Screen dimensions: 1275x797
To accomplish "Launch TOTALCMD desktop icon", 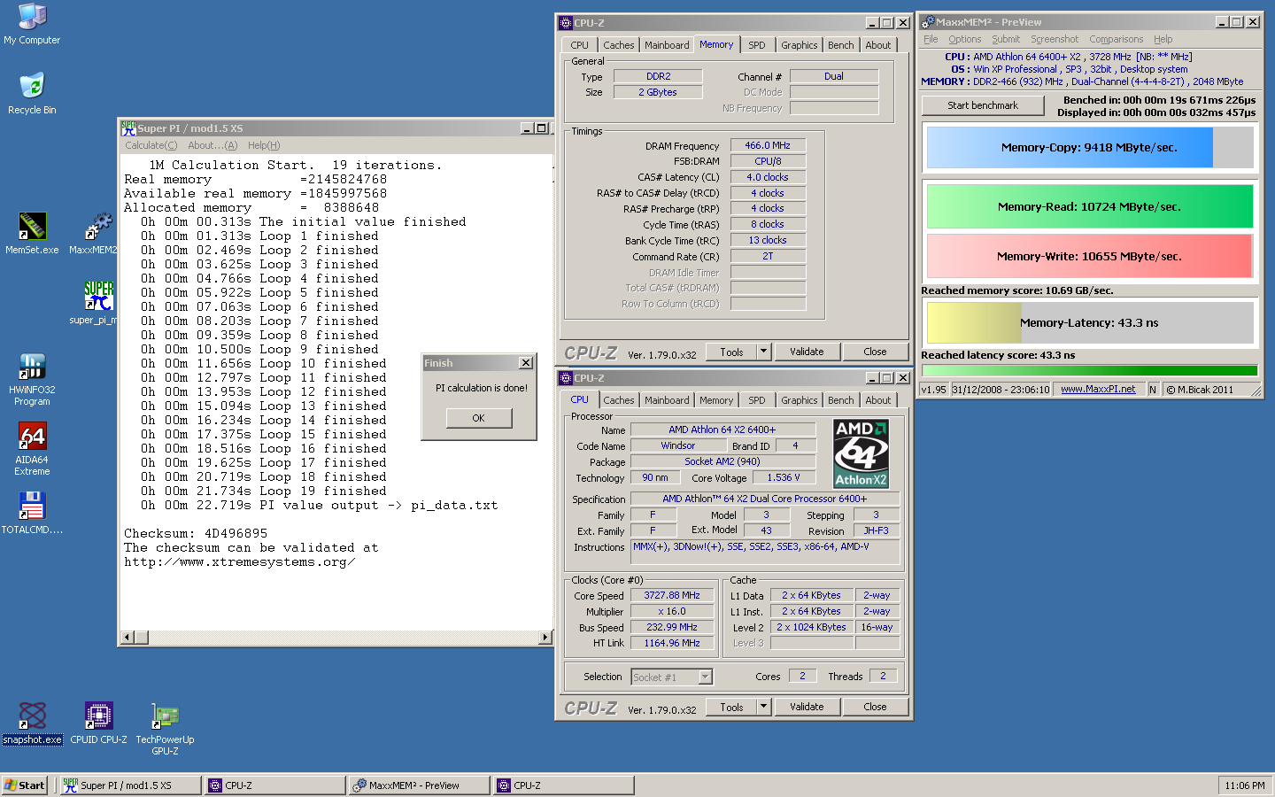I will click(x=32, y=514).
